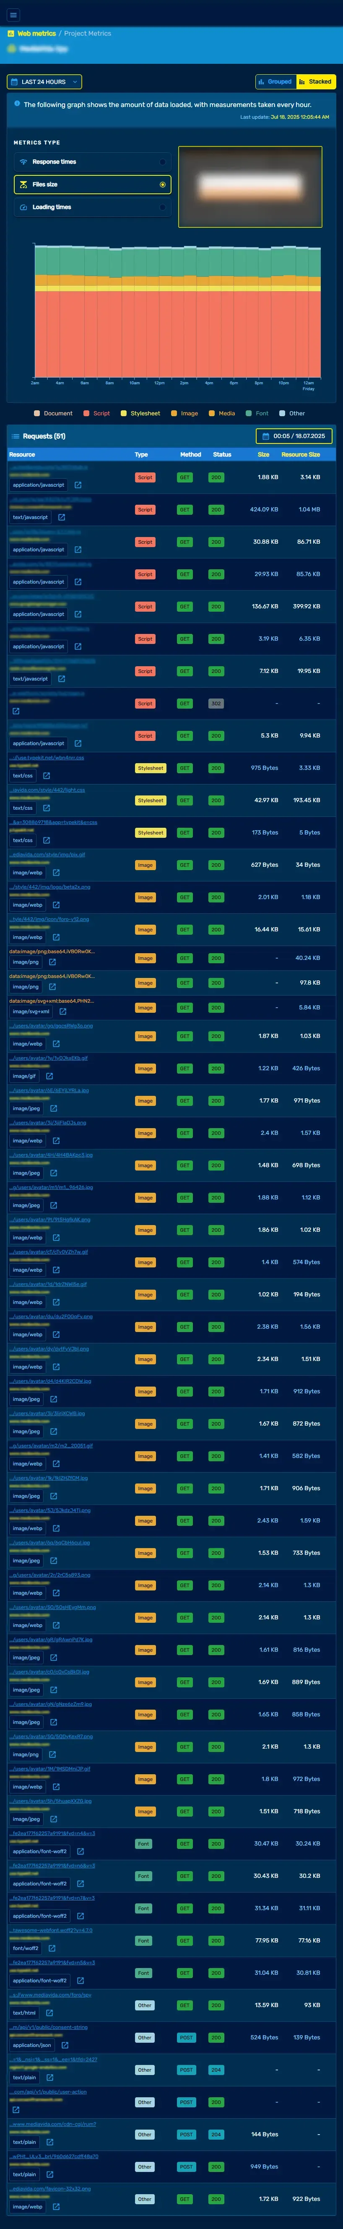
Task: Open external link icon in the 5.84 KB svg+xml row
Action: pyautogui.click(x=63, y=1012)
